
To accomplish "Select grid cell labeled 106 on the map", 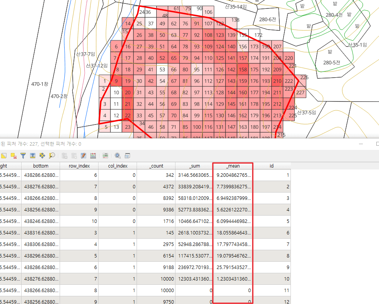I will 208,12.
